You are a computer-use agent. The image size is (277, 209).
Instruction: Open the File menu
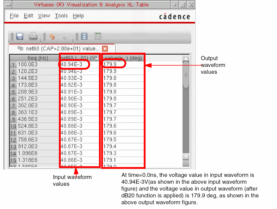tap(14, 16)
